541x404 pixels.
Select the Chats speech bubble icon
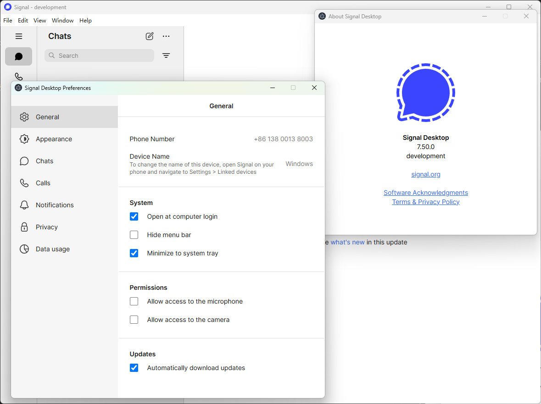[18, 56]
